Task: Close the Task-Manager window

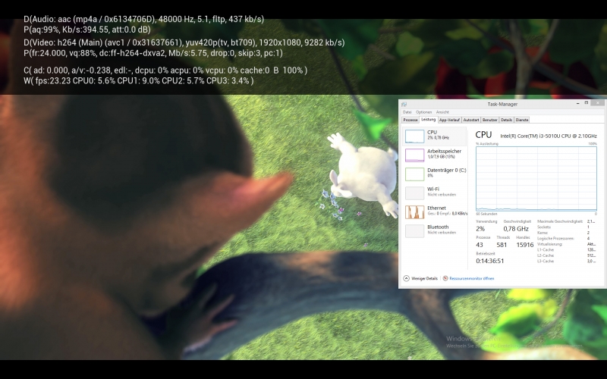Action: pos(597,103)
